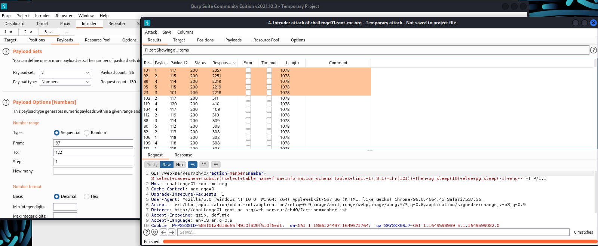The image size is (598, 246).
Task: Tick Timeout checkbox for request 119
Action: pos(269,104)
